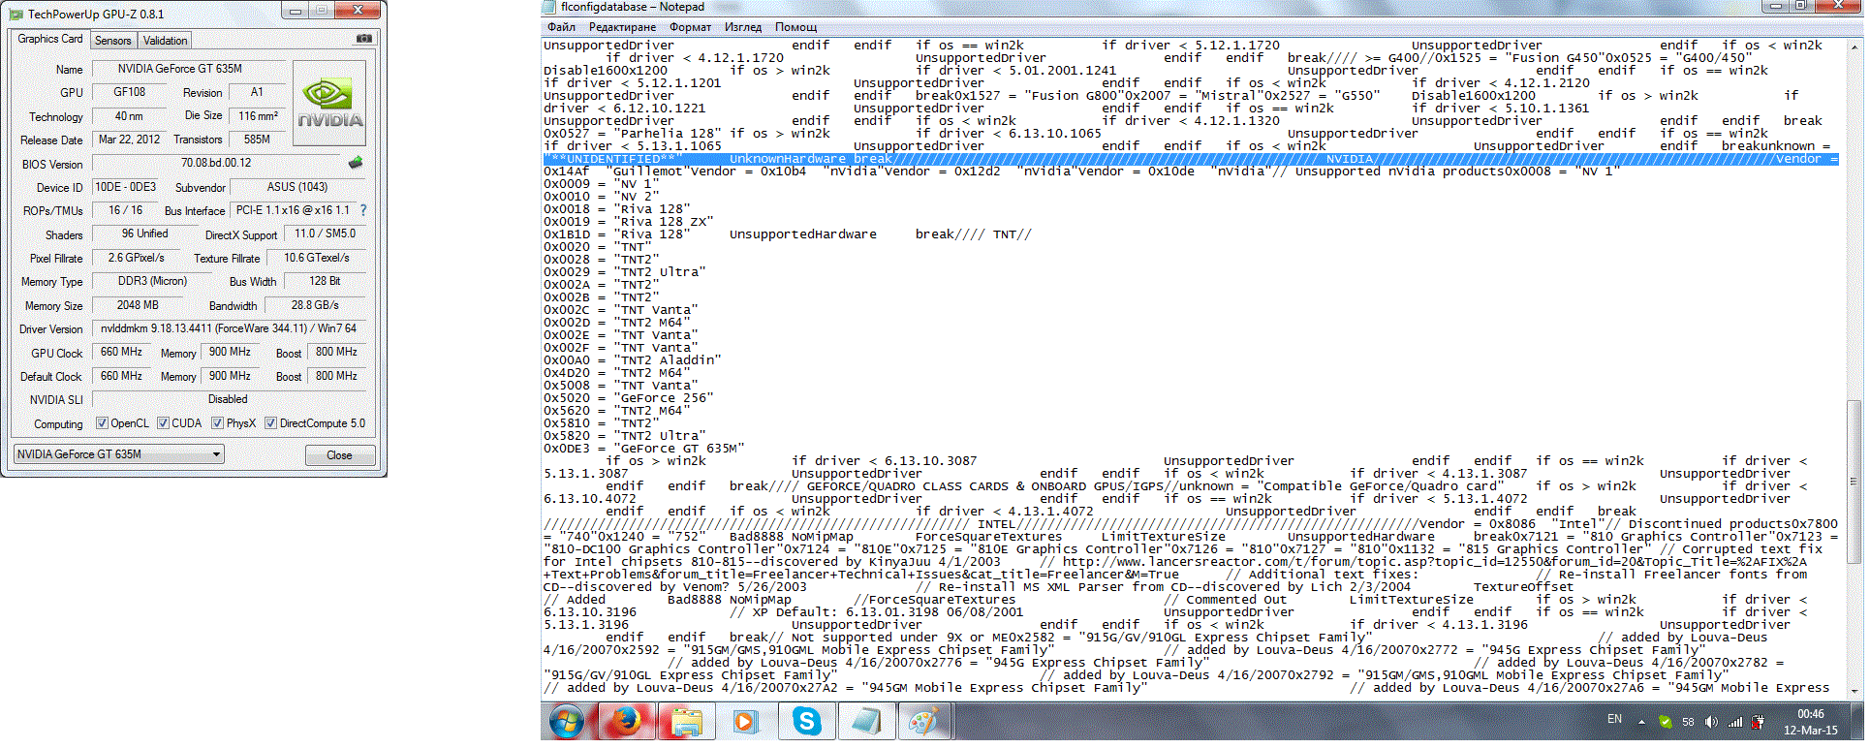
Task: Take a GPU-Z screenshot with camera icon
Action: [x=364, y=39]
